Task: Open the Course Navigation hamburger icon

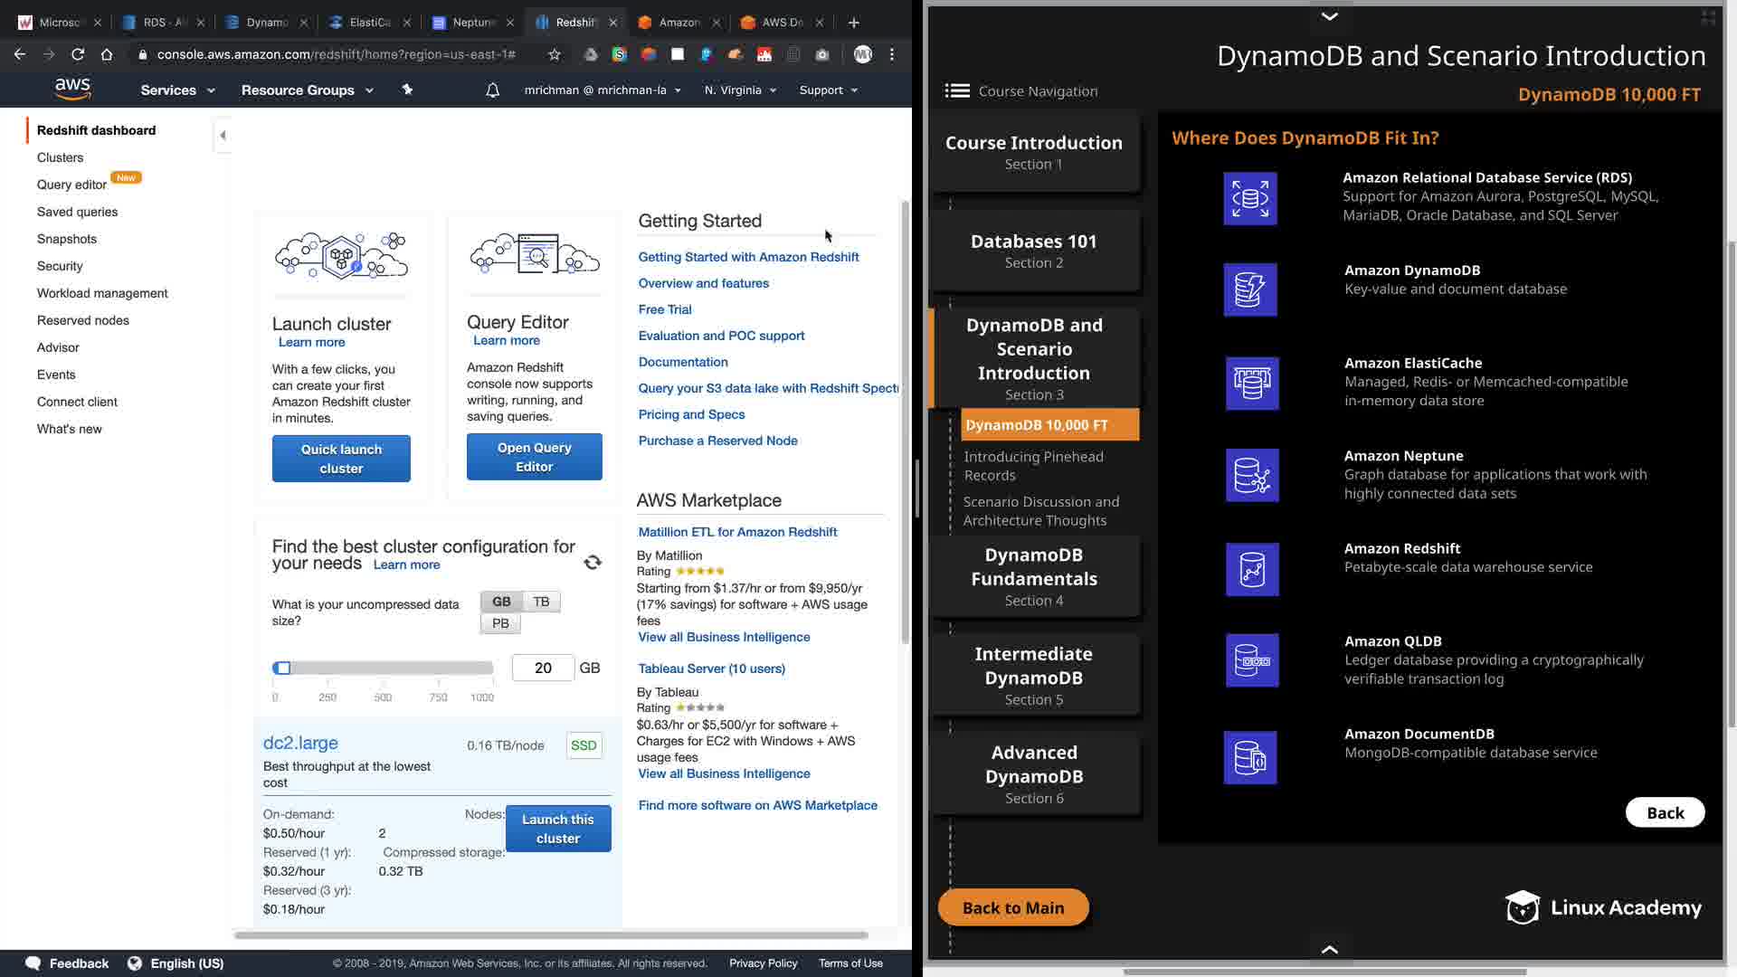Action: pyautogui.click(x=957, y=90)
